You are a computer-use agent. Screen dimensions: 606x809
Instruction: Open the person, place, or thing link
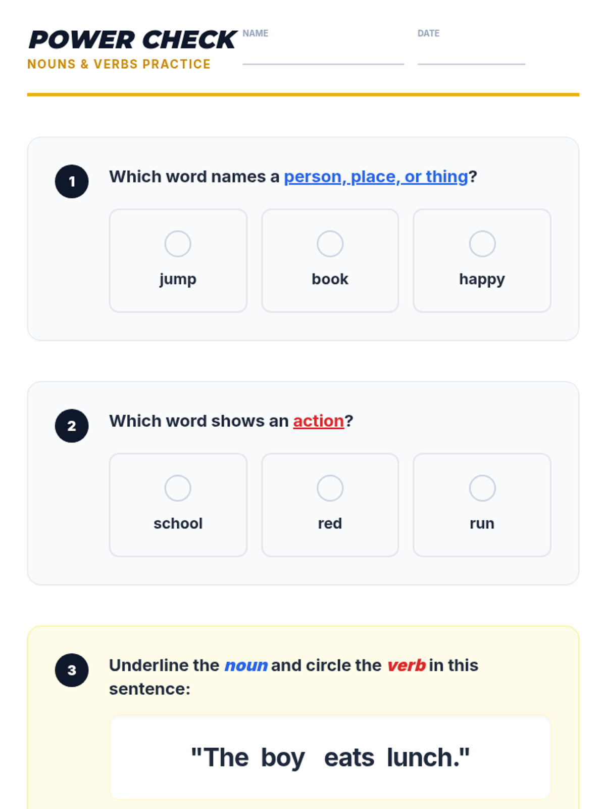[x=376, y=176]
